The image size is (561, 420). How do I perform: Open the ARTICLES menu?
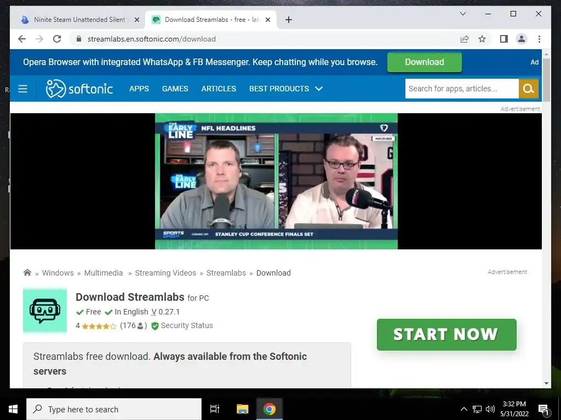(219, 89)
